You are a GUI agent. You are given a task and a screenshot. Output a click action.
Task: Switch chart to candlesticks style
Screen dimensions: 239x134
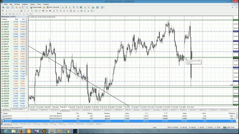[x=66, y=7]
